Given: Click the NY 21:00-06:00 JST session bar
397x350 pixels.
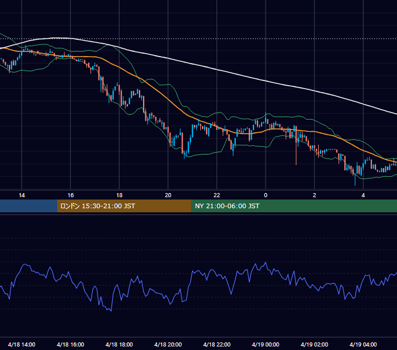Looking at the screenshot, I should (x=294, y=206).
